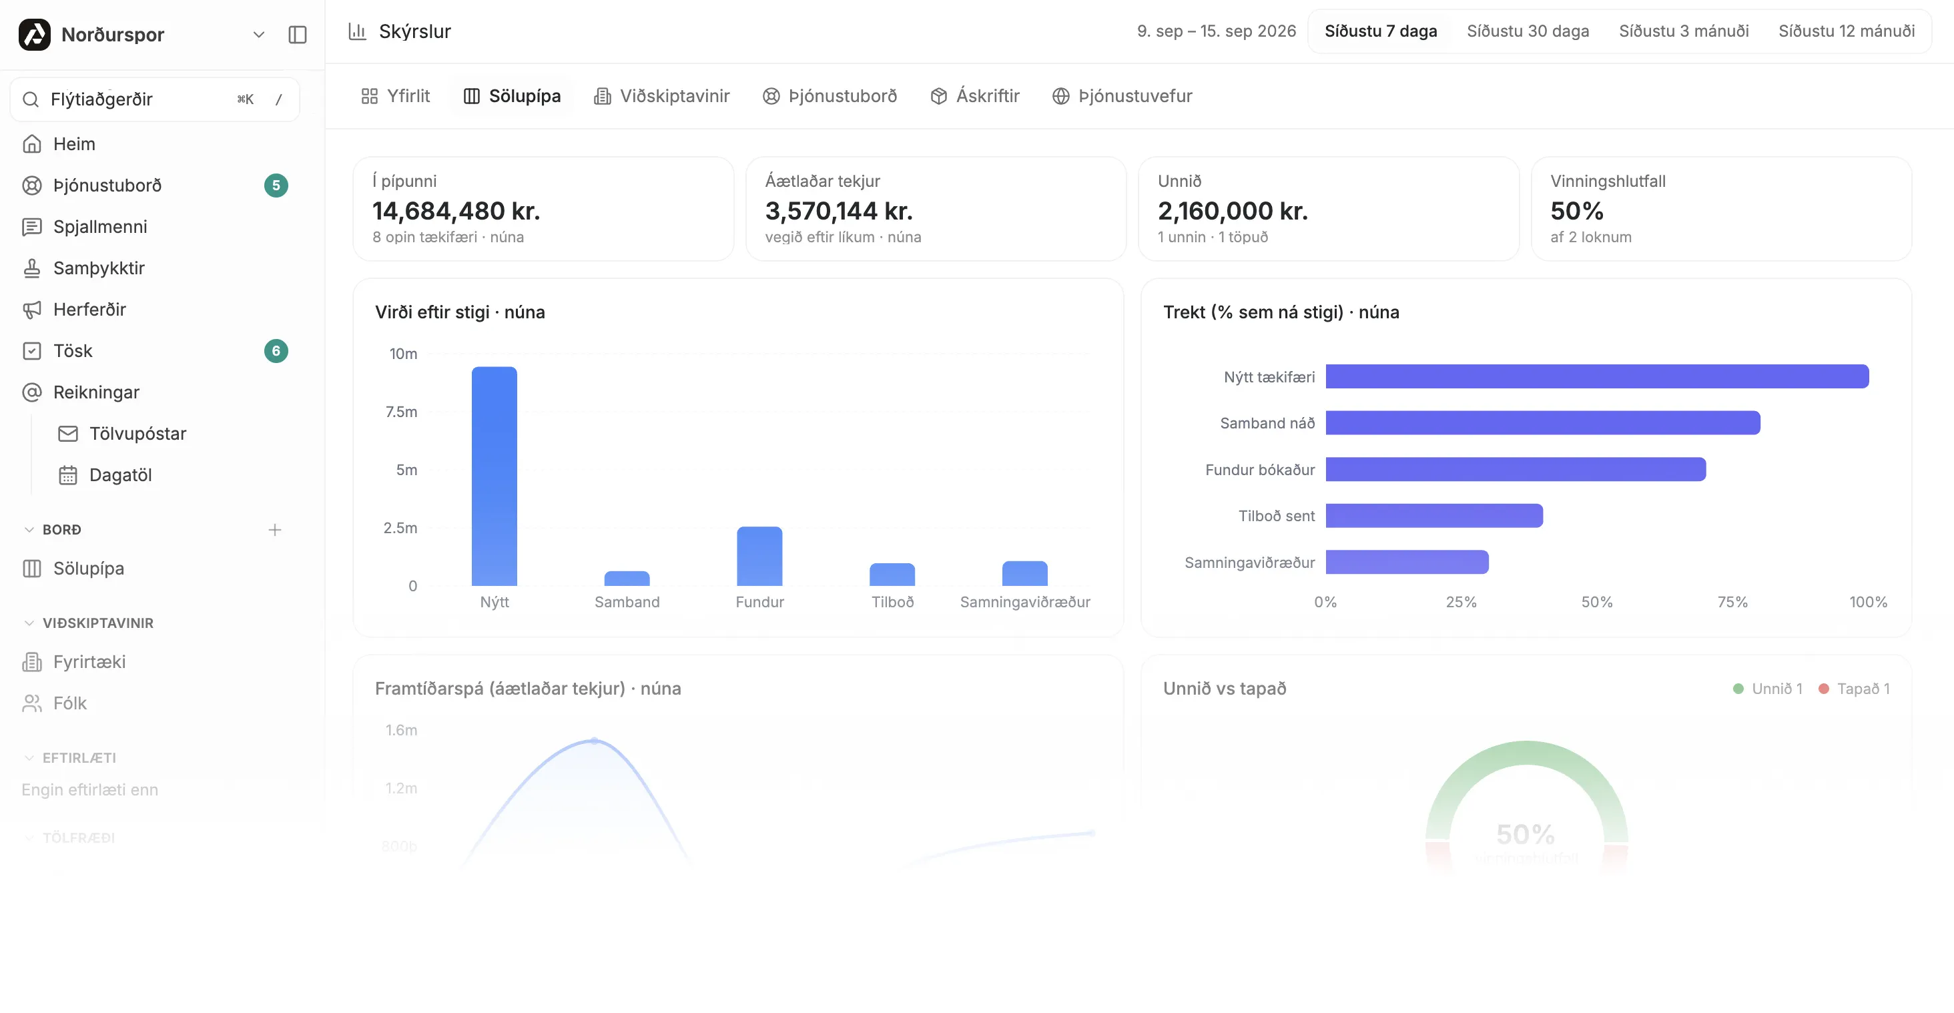1954x1013 pixels.
Task: Open the Norðurspor workspace dropdown chevron
Action: [259, 35]
